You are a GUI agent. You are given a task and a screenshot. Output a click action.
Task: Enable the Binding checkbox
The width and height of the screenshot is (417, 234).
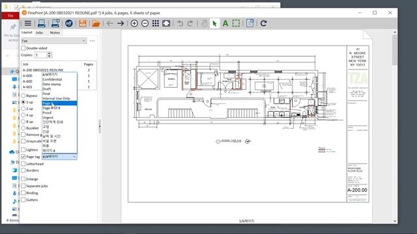coord(23,193)
